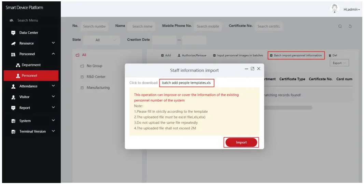364x184 pixels.
Task: Click Authorize/Reissue toolbar button
Action: (192, 55)
